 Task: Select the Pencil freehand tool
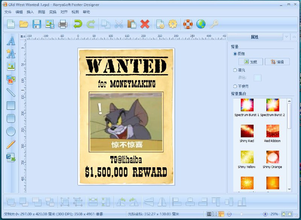[x=11, y=144]
